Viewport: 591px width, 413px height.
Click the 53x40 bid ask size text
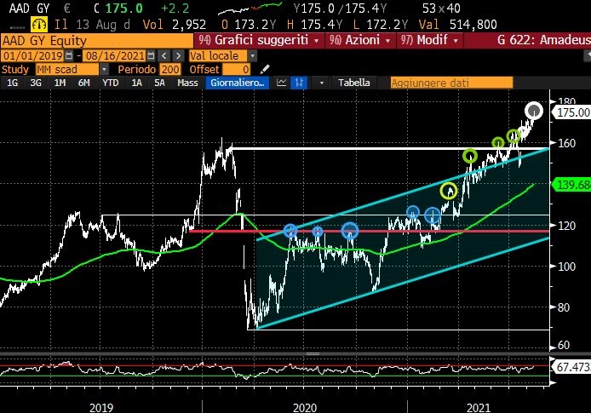click(x=441, y=8)
